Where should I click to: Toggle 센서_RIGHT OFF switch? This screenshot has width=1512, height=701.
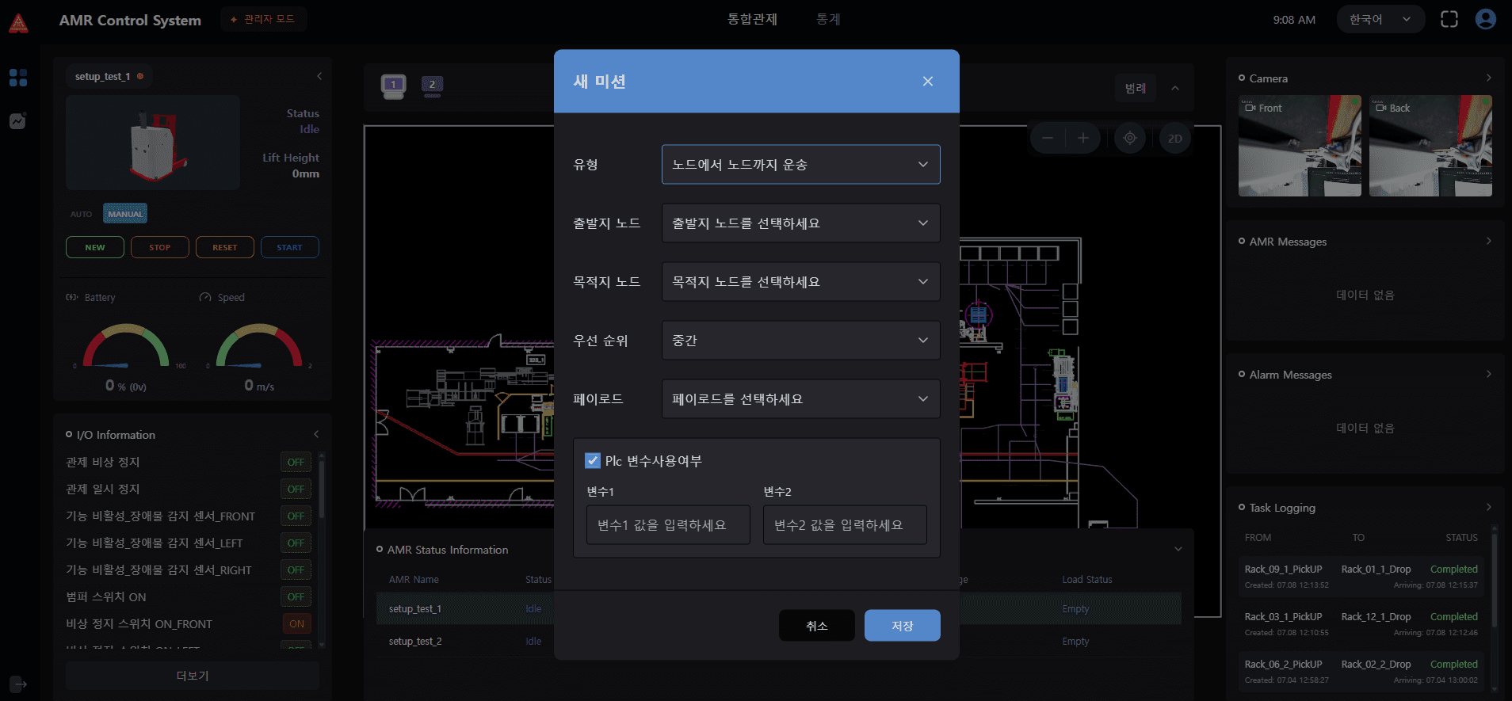pyautogui.click(x=296, y=570)
